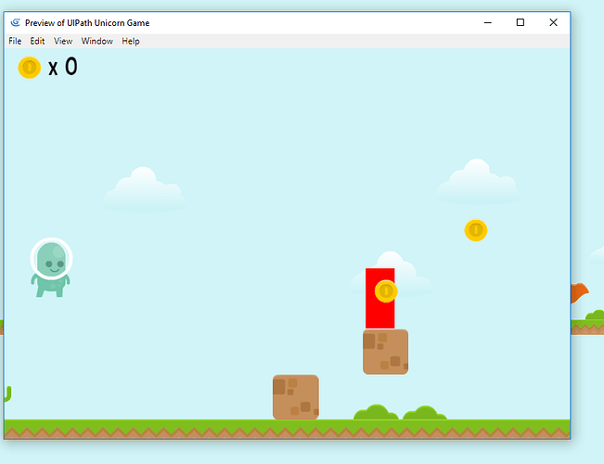
Task: Open the File menu
Action: (15, 41)
